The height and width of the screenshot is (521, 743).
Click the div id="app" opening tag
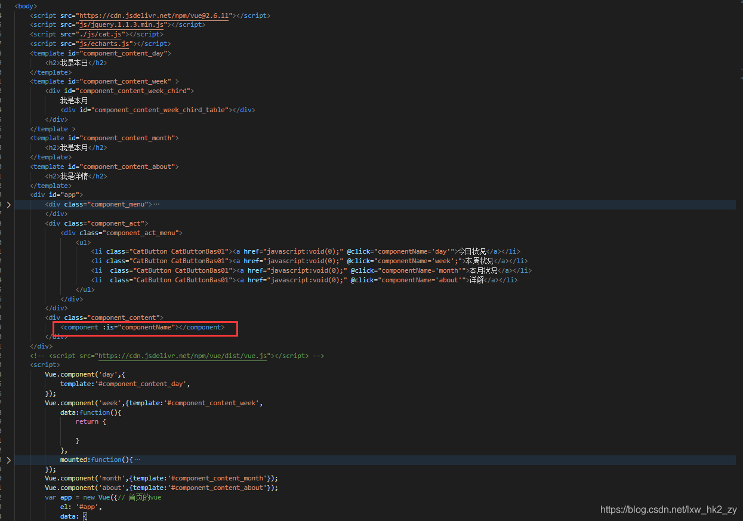pos(56,195)
